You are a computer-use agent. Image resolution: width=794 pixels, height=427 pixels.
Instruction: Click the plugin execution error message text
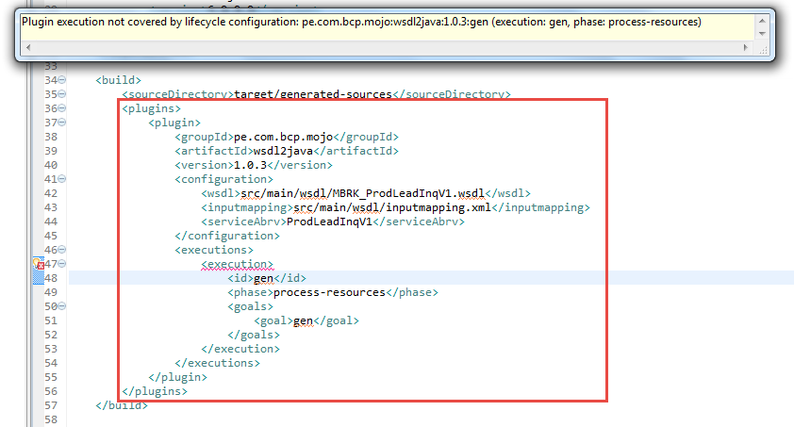click(x=361, y=23)
